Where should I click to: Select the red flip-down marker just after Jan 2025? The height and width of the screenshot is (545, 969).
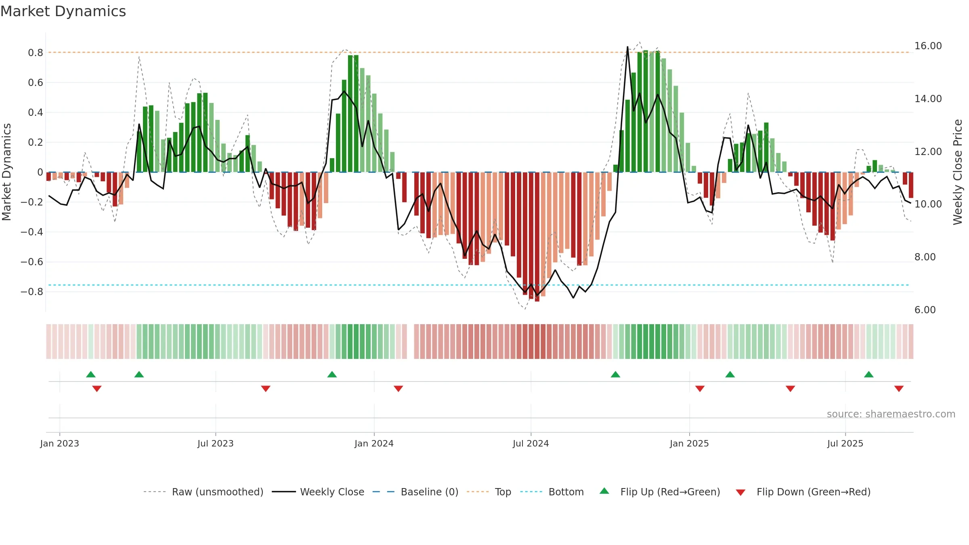tap(700, 389)
